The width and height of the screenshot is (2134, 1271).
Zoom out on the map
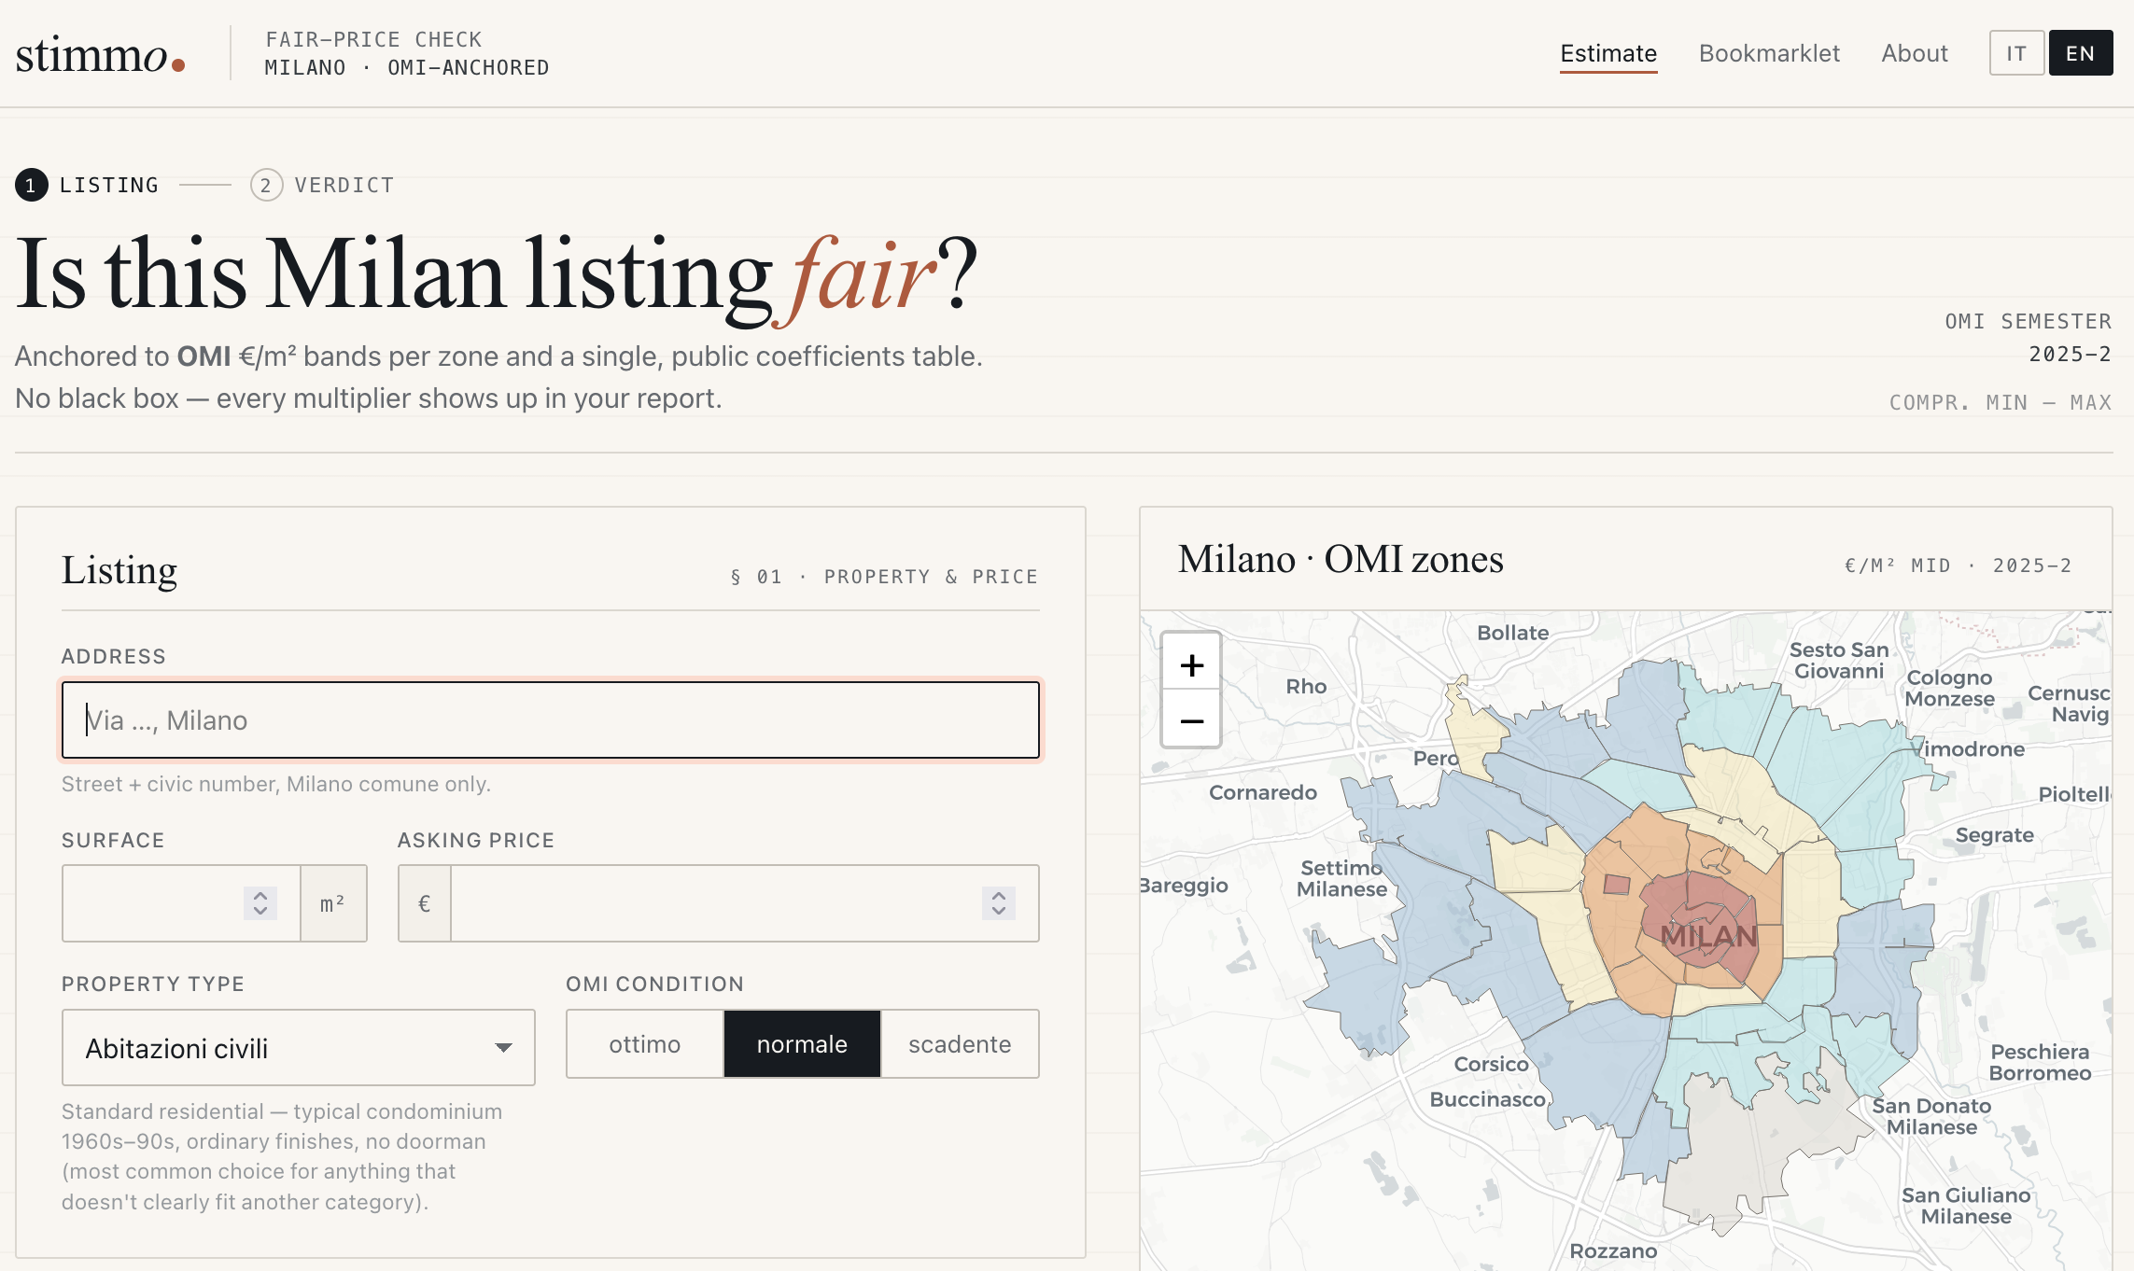point(1191,720)
